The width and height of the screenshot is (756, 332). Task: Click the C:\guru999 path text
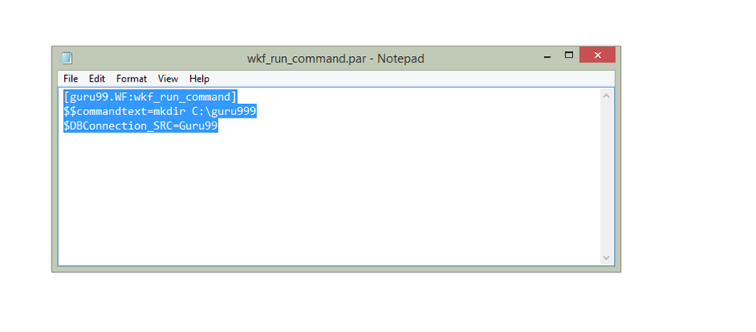tap(225, 111)
